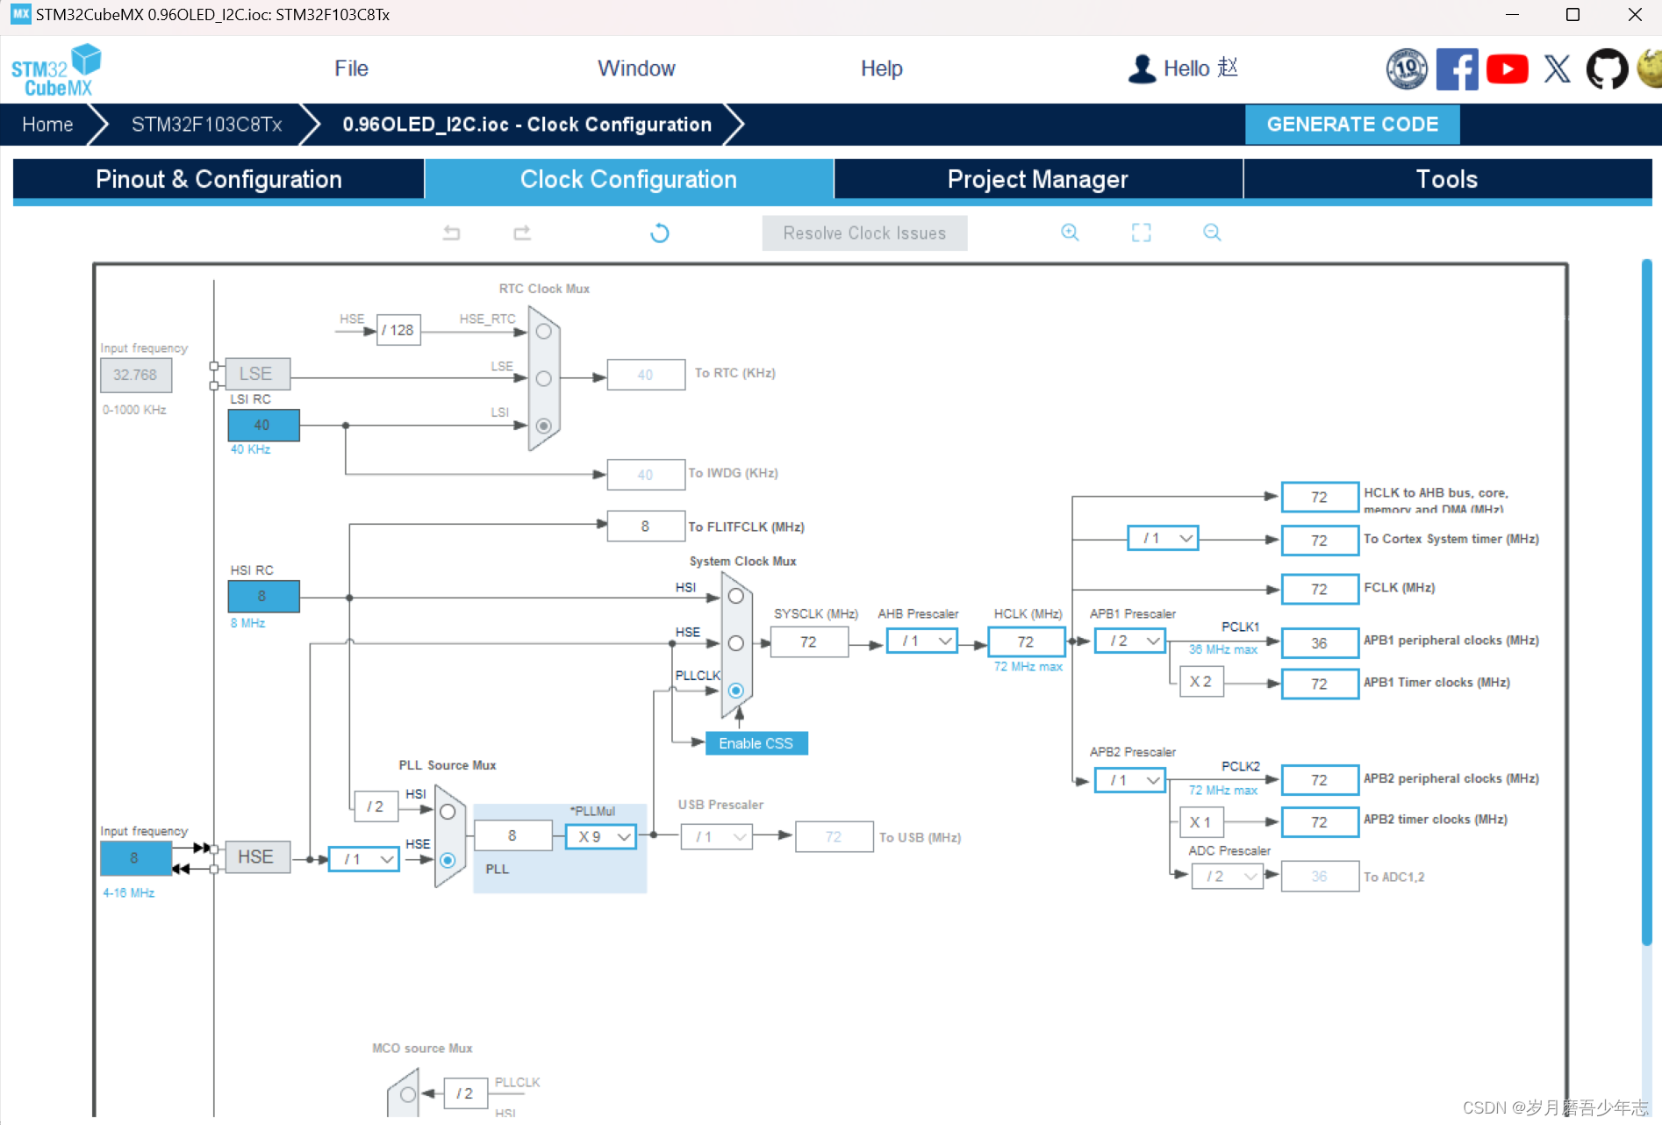Open the File menu
1662x1125 pixels.
(351, 68)
